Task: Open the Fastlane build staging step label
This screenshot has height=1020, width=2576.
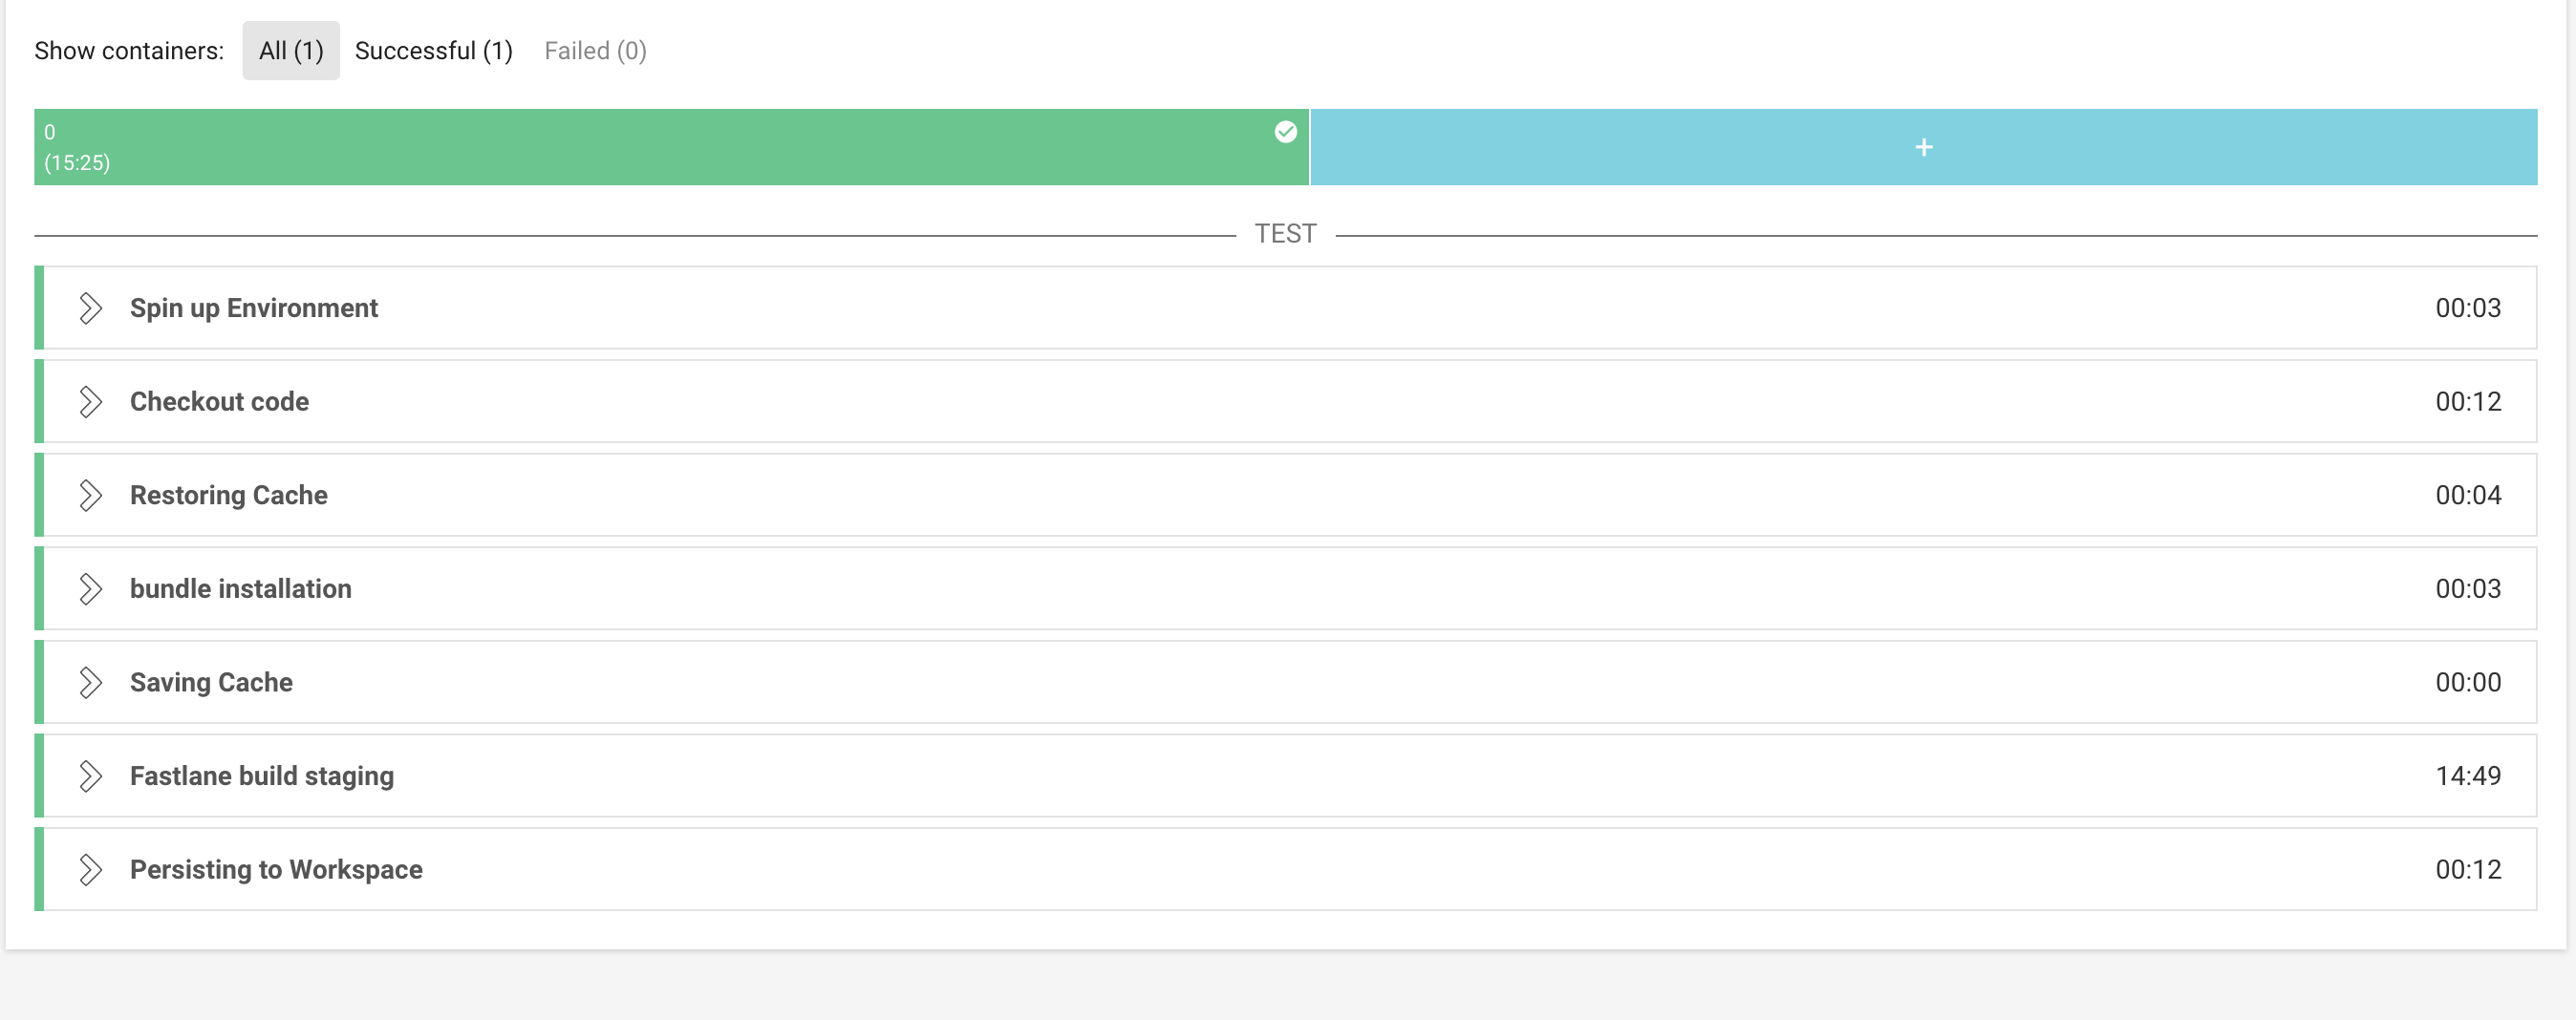Action: 262,776
